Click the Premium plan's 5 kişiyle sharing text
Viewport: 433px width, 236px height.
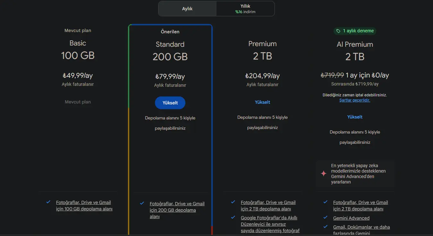[262, 122]
